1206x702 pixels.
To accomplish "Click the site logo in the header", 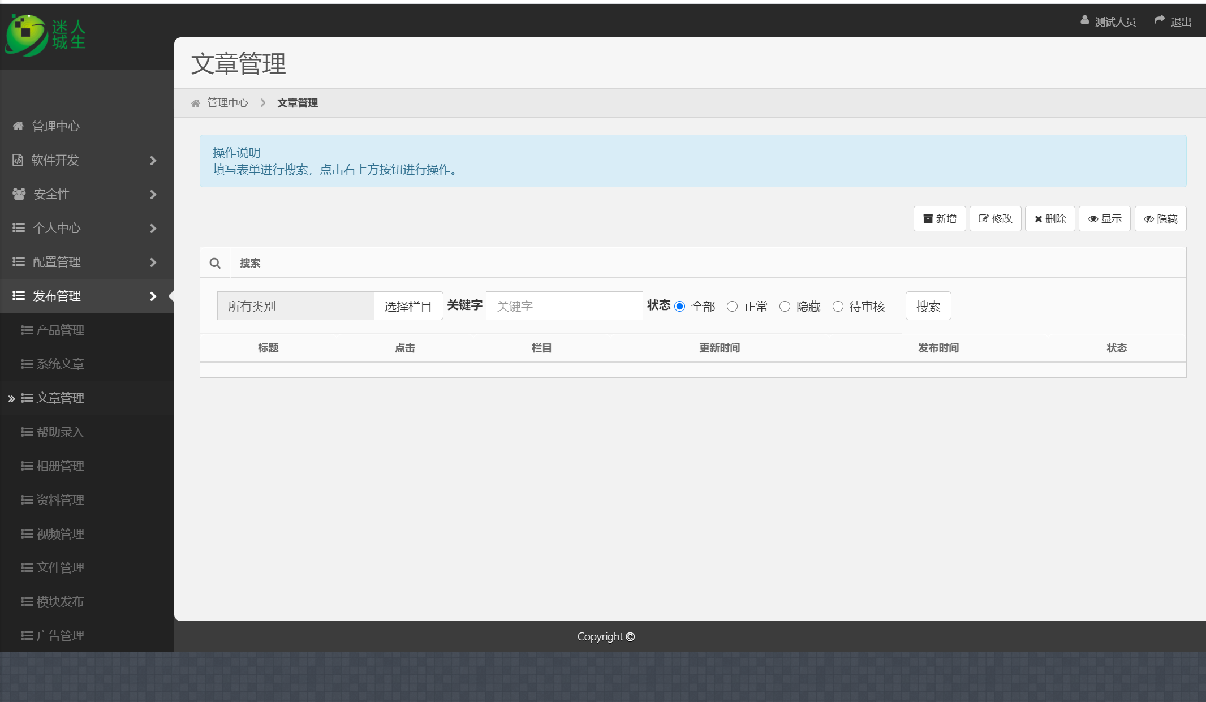I will [45, 35].
